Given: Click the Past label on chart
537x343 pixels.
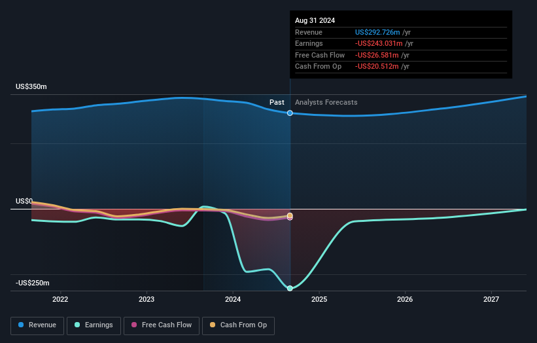Looking at the screenshot, I should click(277, 102).
